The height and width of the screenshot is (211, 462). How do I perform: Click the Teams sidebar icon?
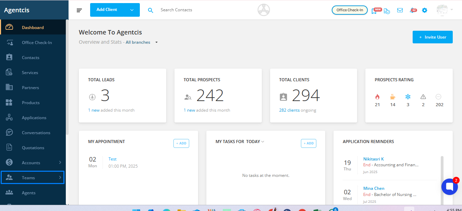point(9,178)
